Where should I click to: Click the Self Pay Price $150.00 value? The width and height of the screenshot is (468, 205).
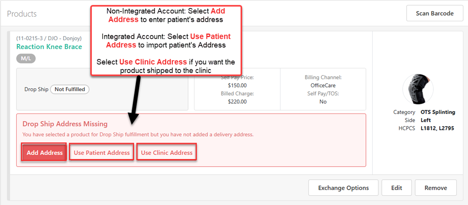[x=238, y=86]
